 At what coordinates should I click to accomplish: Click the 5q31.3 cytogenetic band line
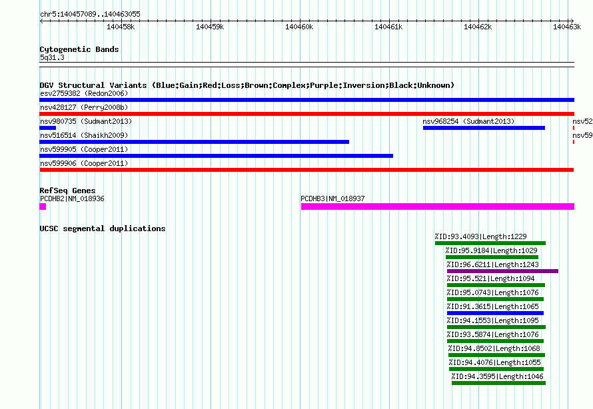306,65
